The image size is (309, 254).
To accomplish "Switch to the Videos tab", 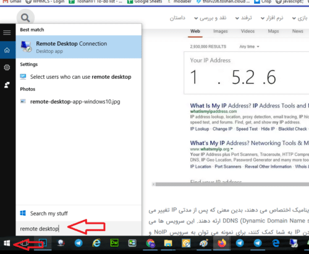I will click(x=248, y=31).
